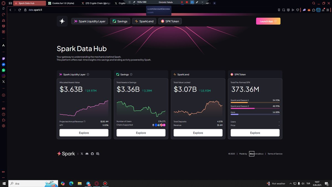The width and height of the screenshot is (332, 187).
Task: Click the SparkLend Season 1 progress bar
Action: pos(255,103)
